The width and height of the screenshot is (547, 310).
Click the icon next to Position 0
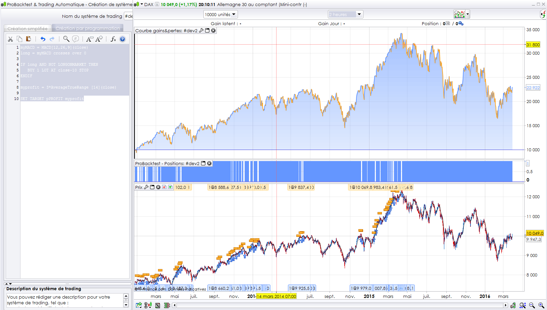448,23
